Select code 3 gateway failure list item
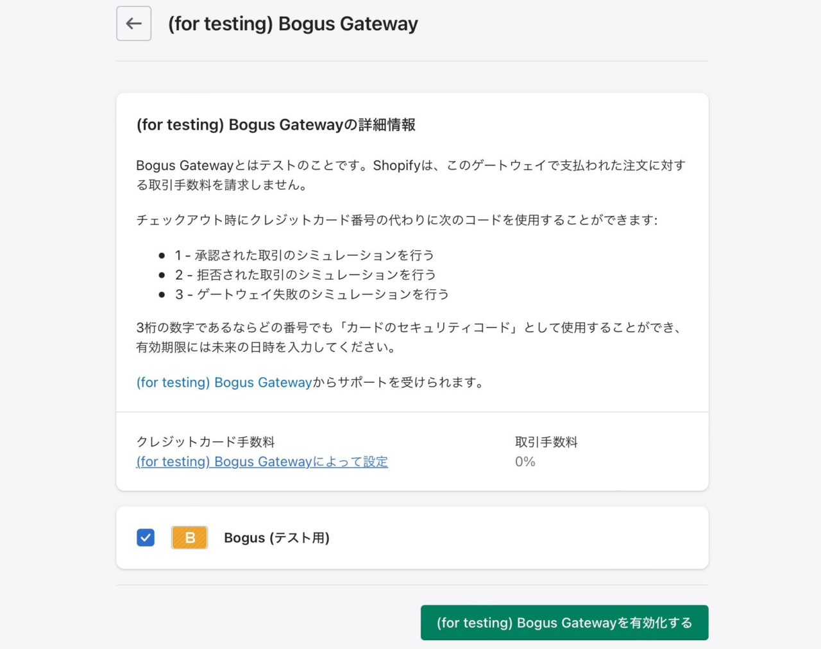The height and width of the screenshot is (649, 821). coord(312,294)
